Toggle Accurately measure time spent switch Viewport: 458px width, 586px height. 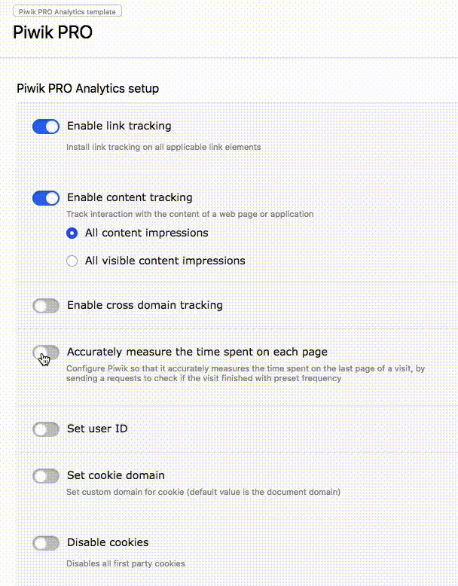tap(46, 353)
